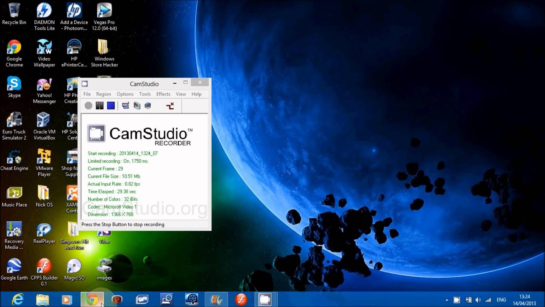Click the CamStudio Recorder logo
Image resolution: width=545 pixels, height=307 pixels.
coord(140,135)
